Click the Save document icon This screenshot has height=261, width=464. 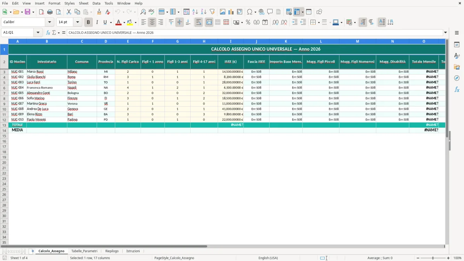pos(27,12)
